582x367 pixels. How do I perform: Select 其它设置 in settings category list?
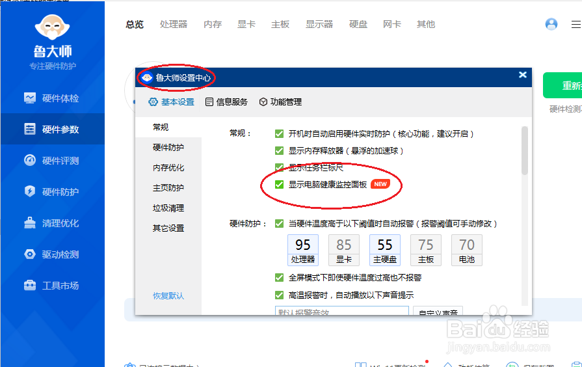(x=168, y=228)
